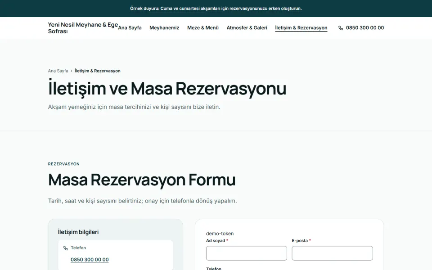
Task: Click the demo-token text
Action: [x=220, y=234]
